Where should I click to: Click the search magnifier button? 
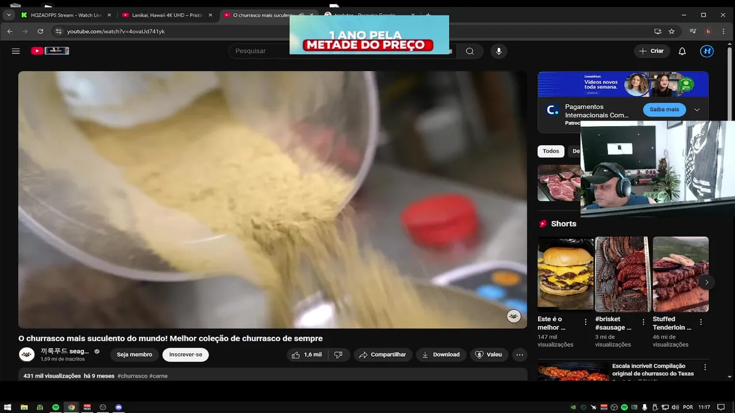(x=470, y=51)
